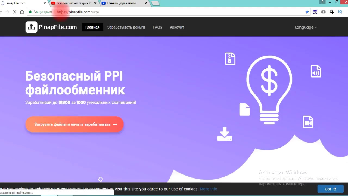Open the FAQs page
The width and height of the screenshot is (348, 196).
(157, 27)
